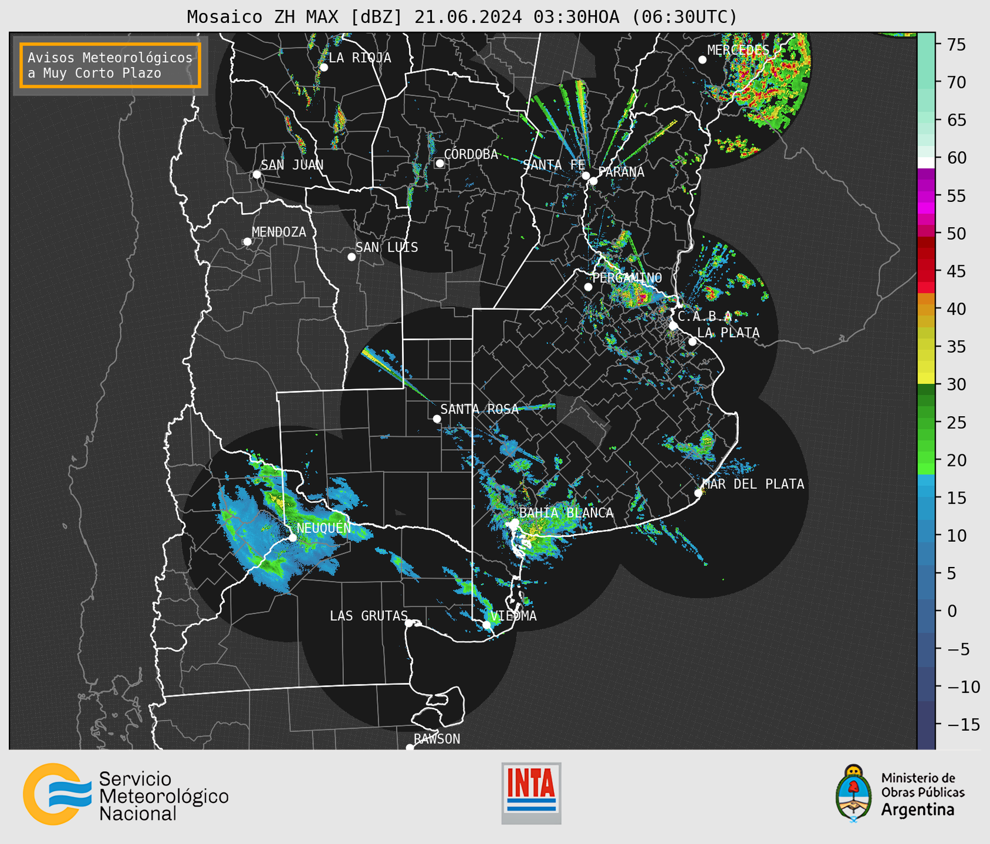Click the 75 dBZ color scale label

(x=957, y=45)
